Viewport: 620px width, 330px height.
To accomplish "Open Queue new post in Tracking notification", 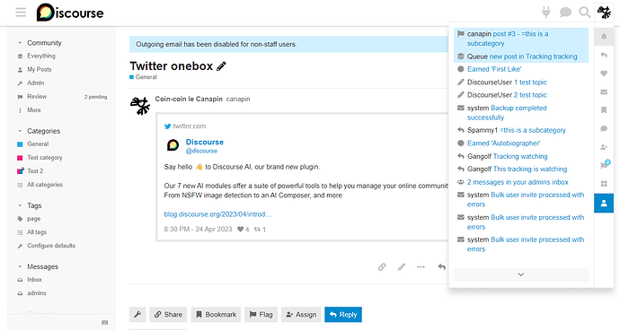I will (x=521, y=56).
